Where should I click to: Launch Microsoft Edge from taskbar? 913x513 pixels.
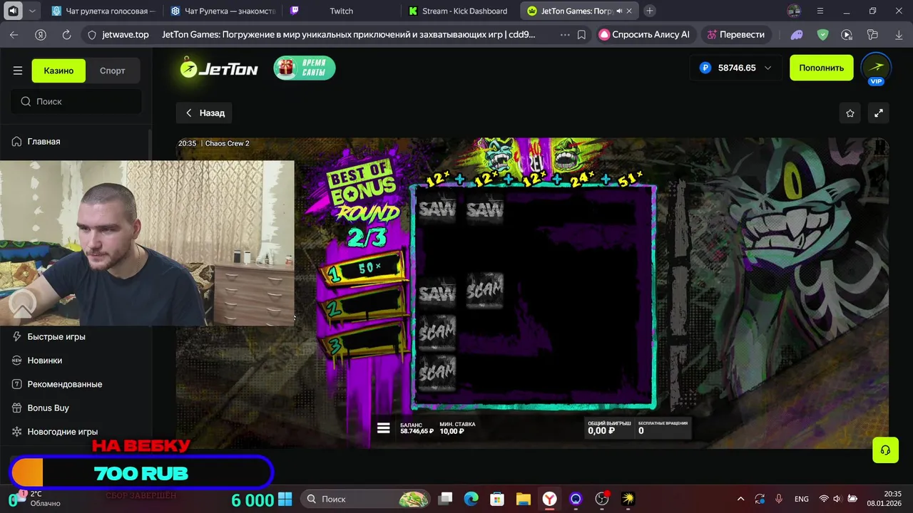[x=471, y=499]
